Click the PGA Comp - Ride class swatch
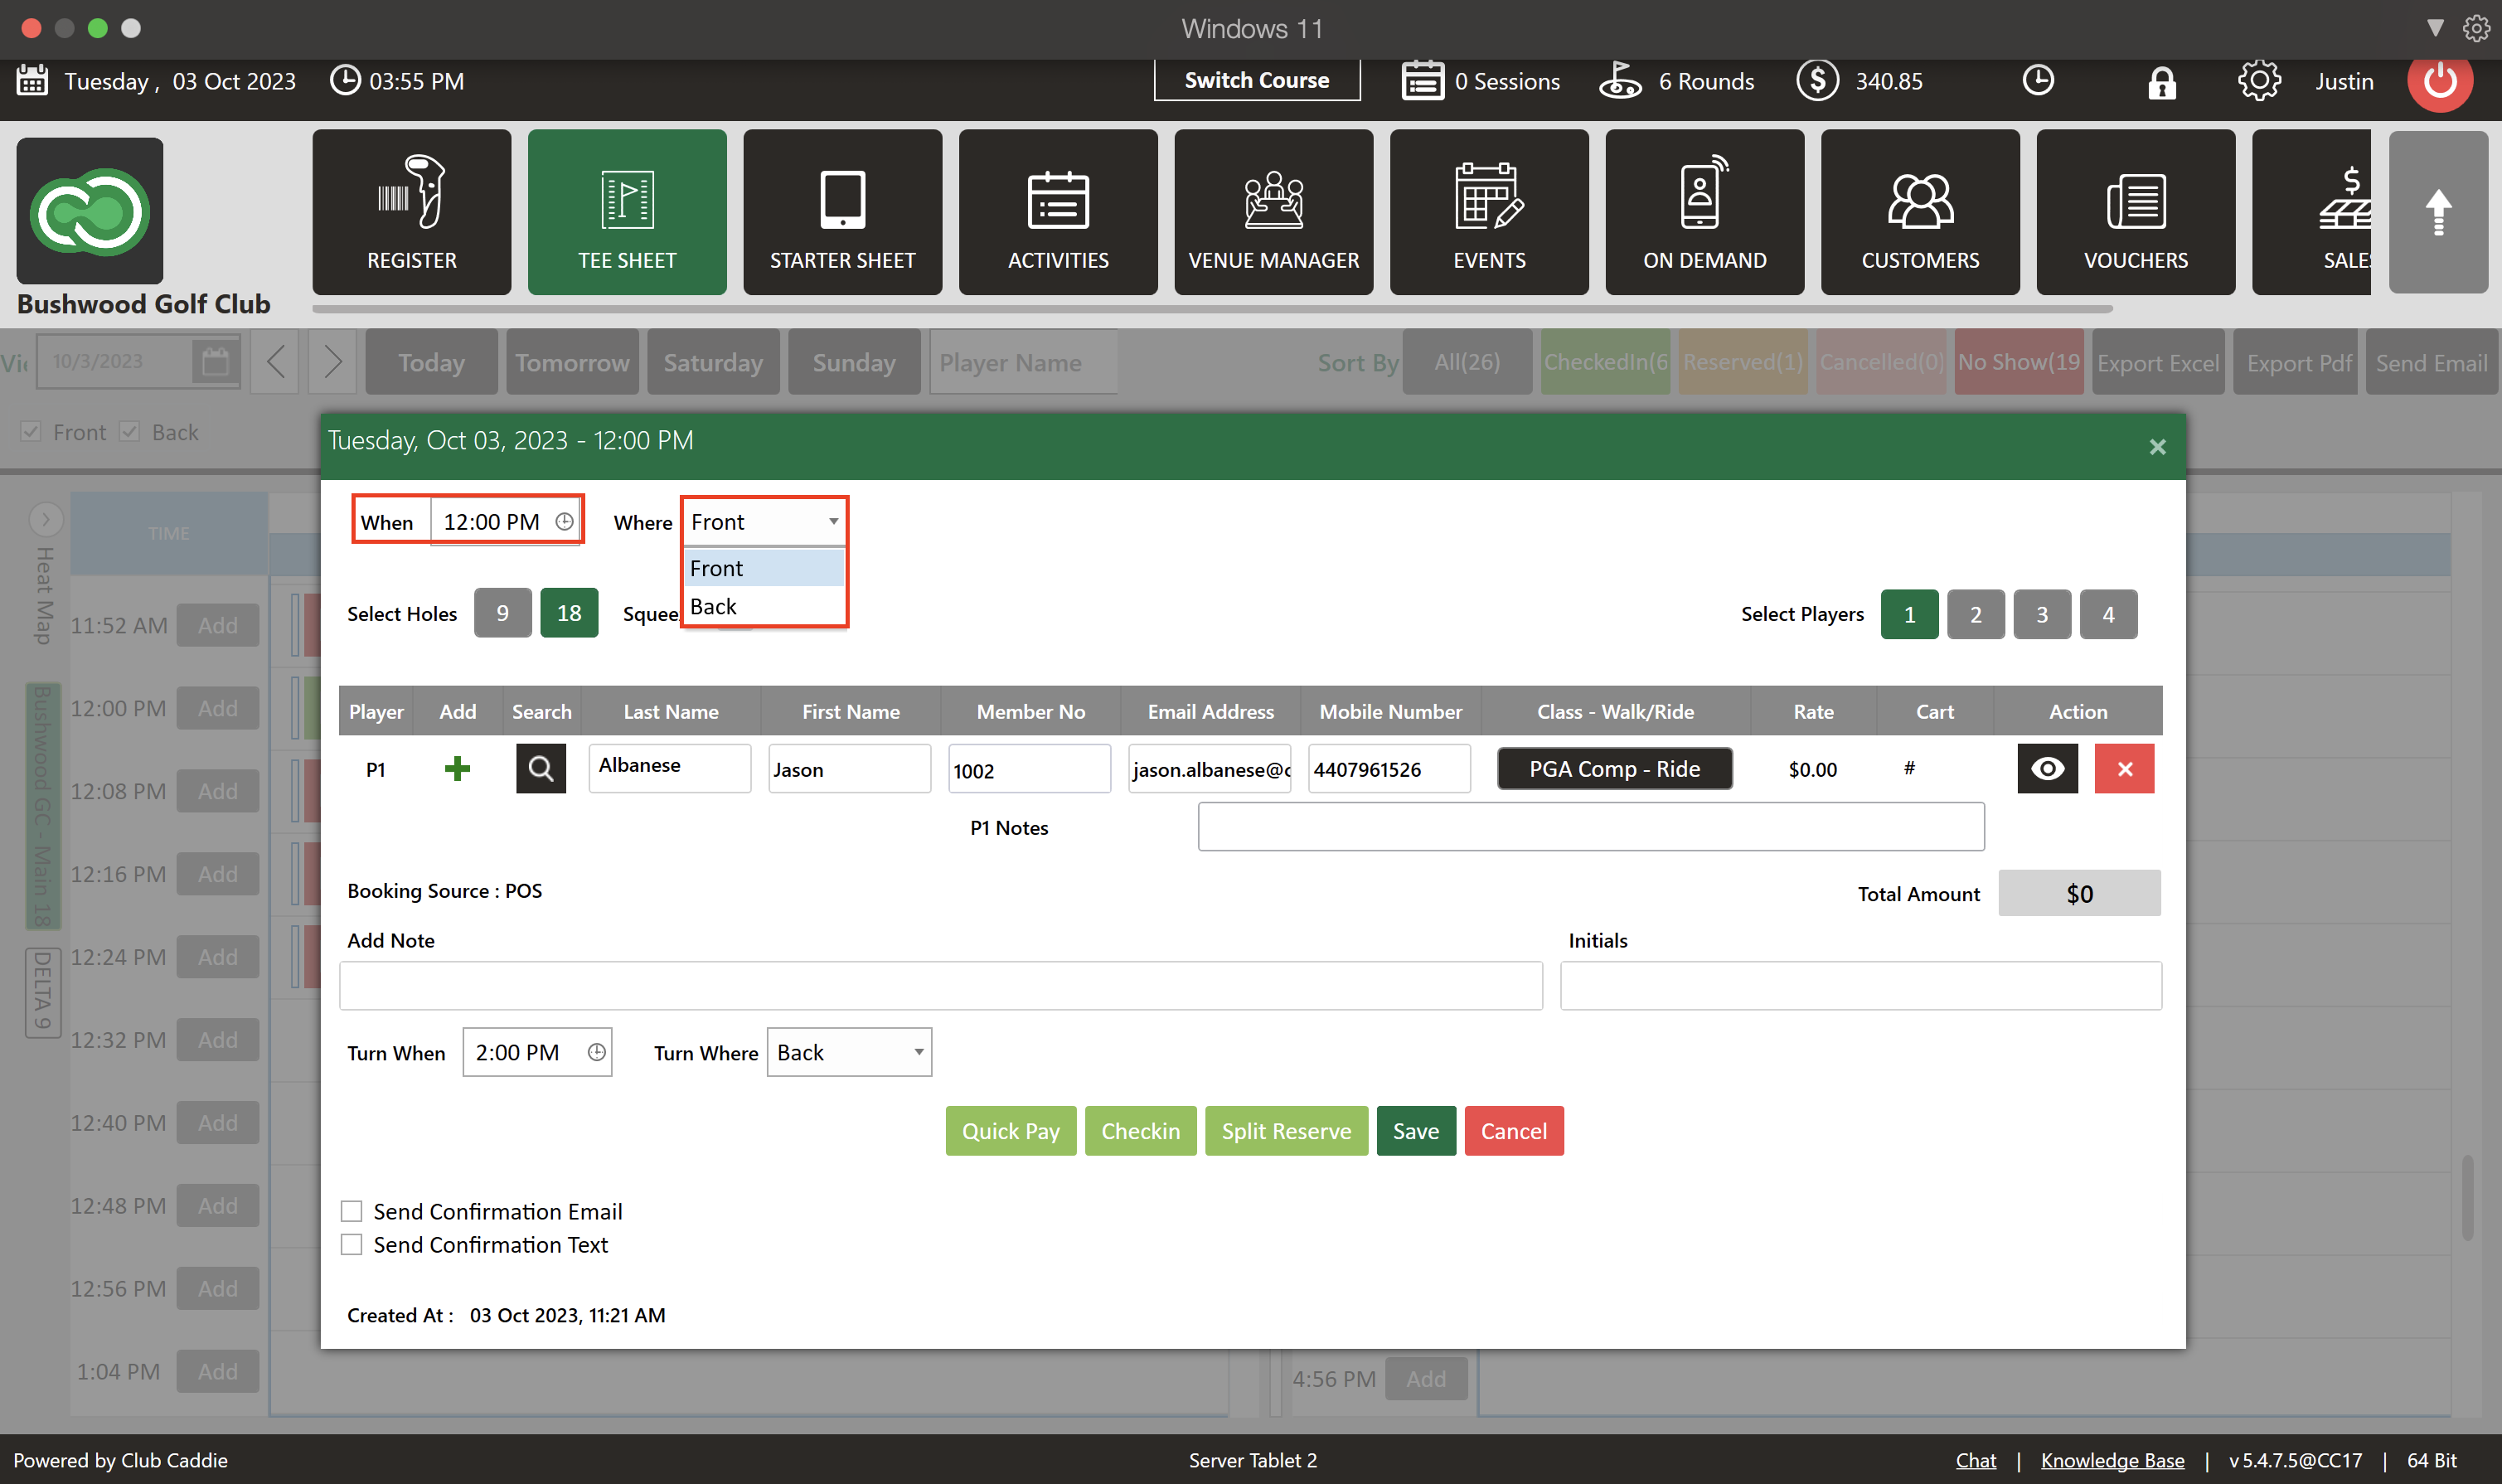The width and height of the screenshot is (2502, 1484). pos(1613,768)
